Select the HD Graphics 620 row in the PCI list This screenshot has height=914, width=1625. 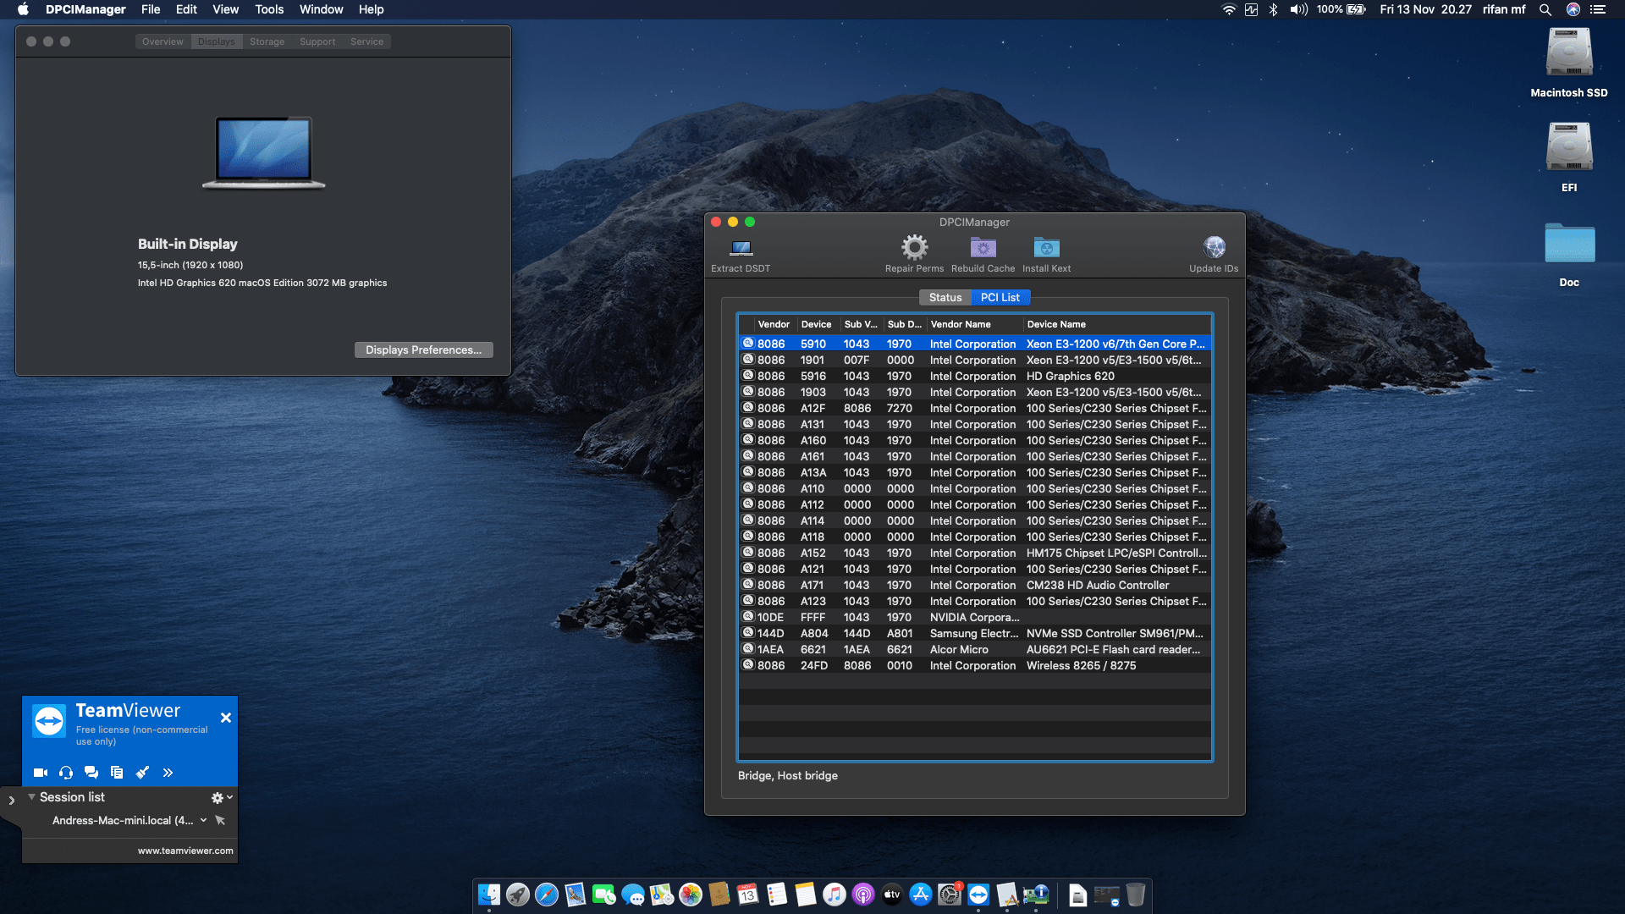(x=973, y=376)
